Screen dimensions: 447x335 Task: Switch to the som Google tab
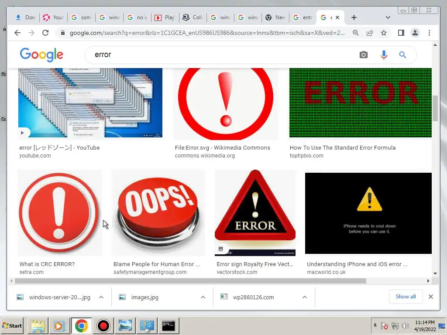pos(81,17)
